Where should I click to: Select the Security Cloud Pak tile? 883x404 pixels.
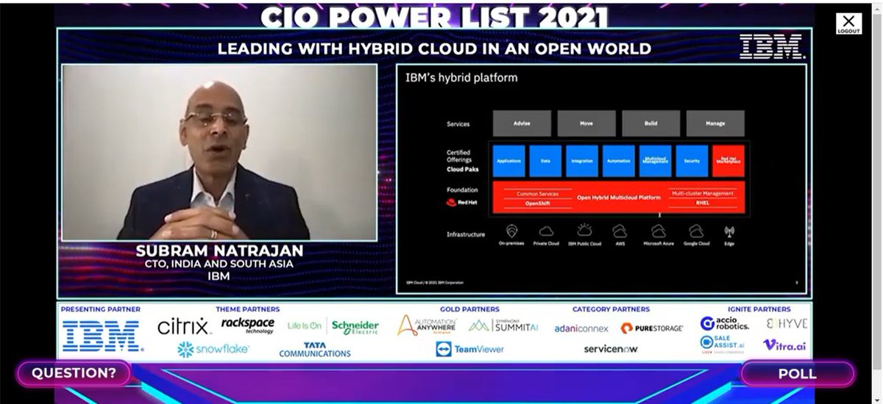click(692, 161)
